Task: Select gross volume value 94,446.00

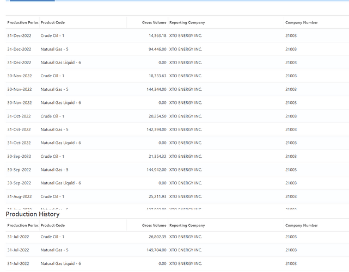Action: point(157,49)
